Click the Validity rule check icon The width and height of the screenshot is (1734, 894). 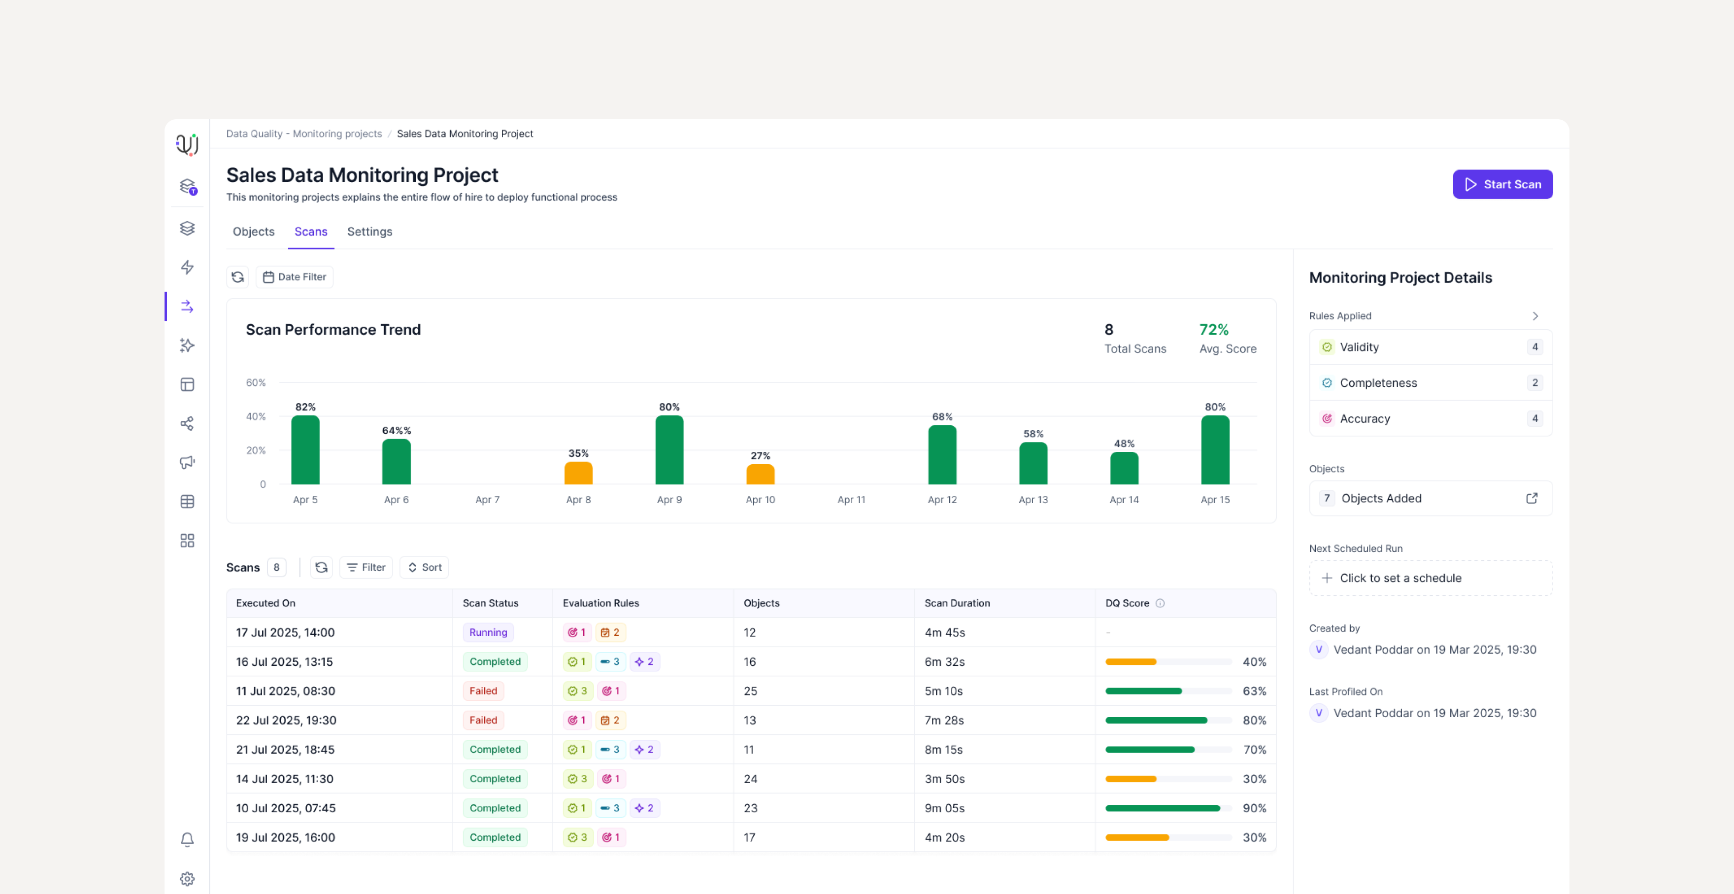(x=1327, y=347)
